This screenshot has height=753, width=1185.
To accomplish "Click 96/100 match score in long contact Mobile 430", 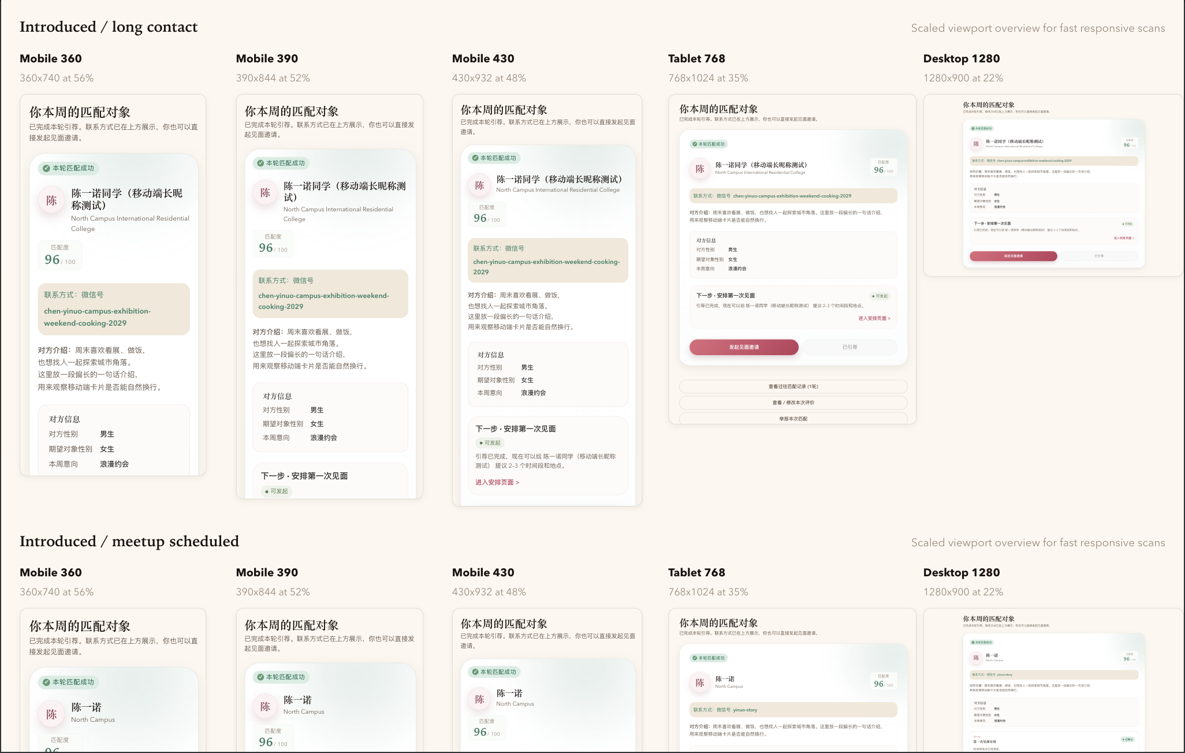I will tap(487, 214).
